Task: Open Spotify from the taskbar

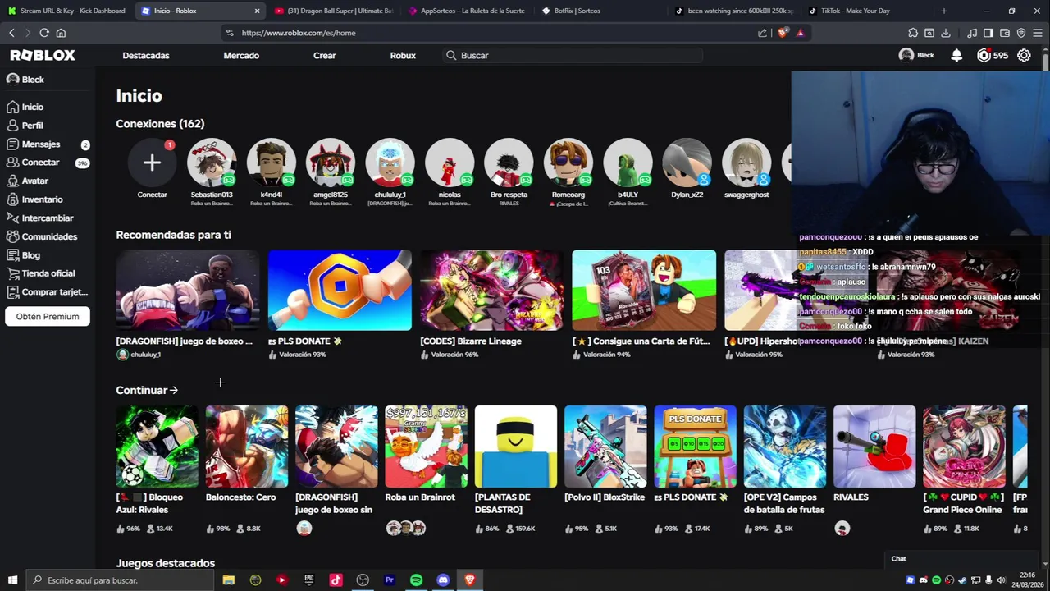Action: tap(416, 580)
